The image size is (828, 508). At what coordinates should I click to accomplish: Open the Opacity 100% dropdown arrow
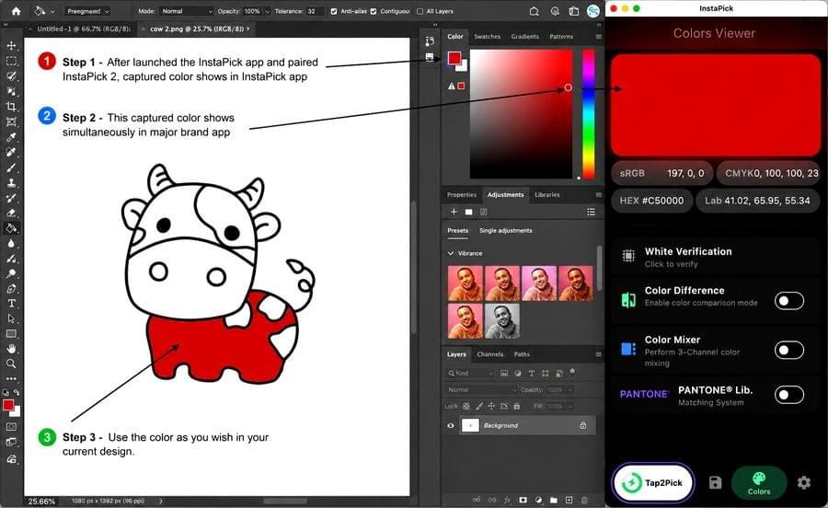point(267,11)
